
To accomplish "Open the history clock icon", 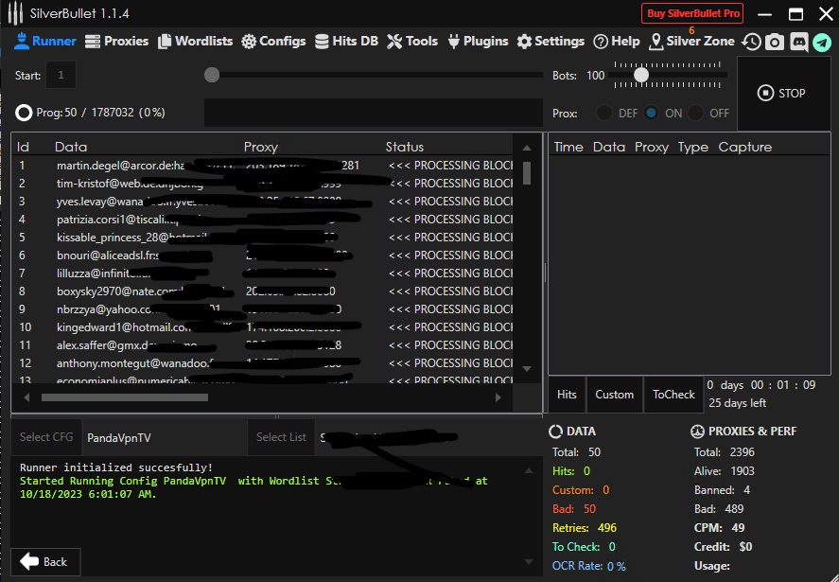I will (x=752, y=42).
